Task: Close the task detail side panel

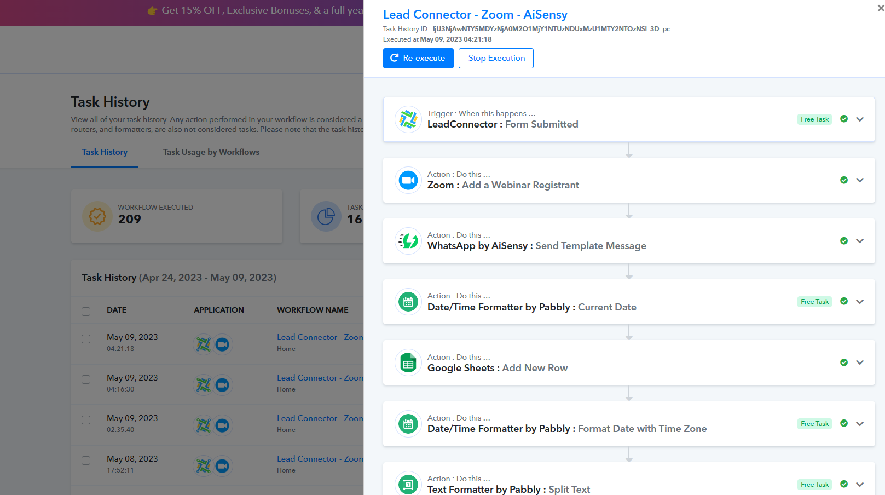Action: (881, 8)
